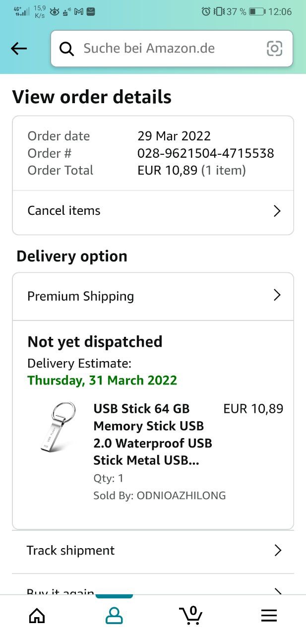Tap the search magnifier icon
The height and width of the screenshot is (635, 306).
(66, 49)
